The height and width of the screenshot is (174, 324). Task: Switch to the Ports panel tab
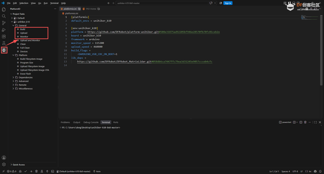[116, 122]
